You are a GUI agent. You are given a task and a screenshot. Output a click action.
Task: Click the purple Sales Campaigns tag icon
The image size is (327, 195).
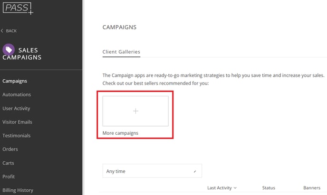coord(9,49)
